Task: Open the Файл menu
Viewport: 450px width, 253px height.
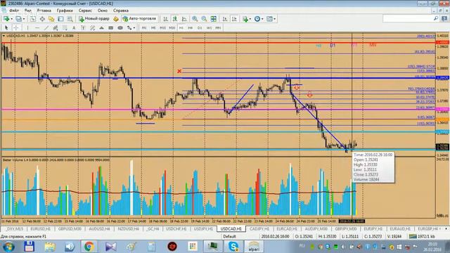Action: [14, 11]
